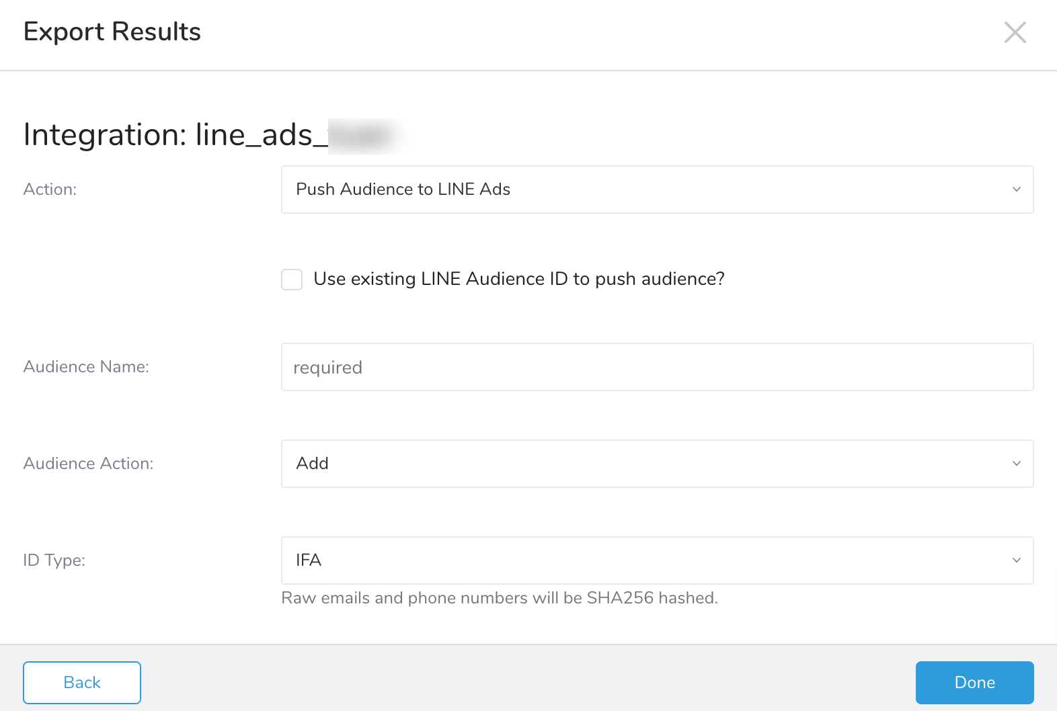This screenshot has height=711, width=1057.
Task: Expand the ID Type dropdown showing IFA
Action: pos(656,560)
